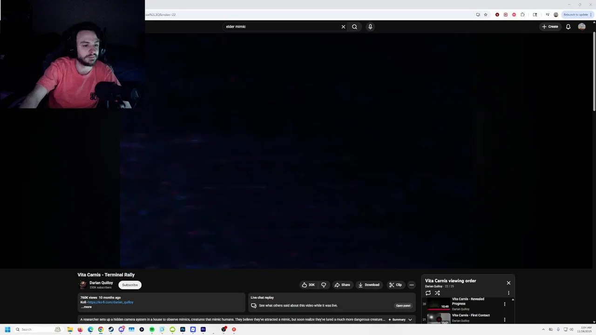Clear the 'elder mimic' search text

point(343,27)
